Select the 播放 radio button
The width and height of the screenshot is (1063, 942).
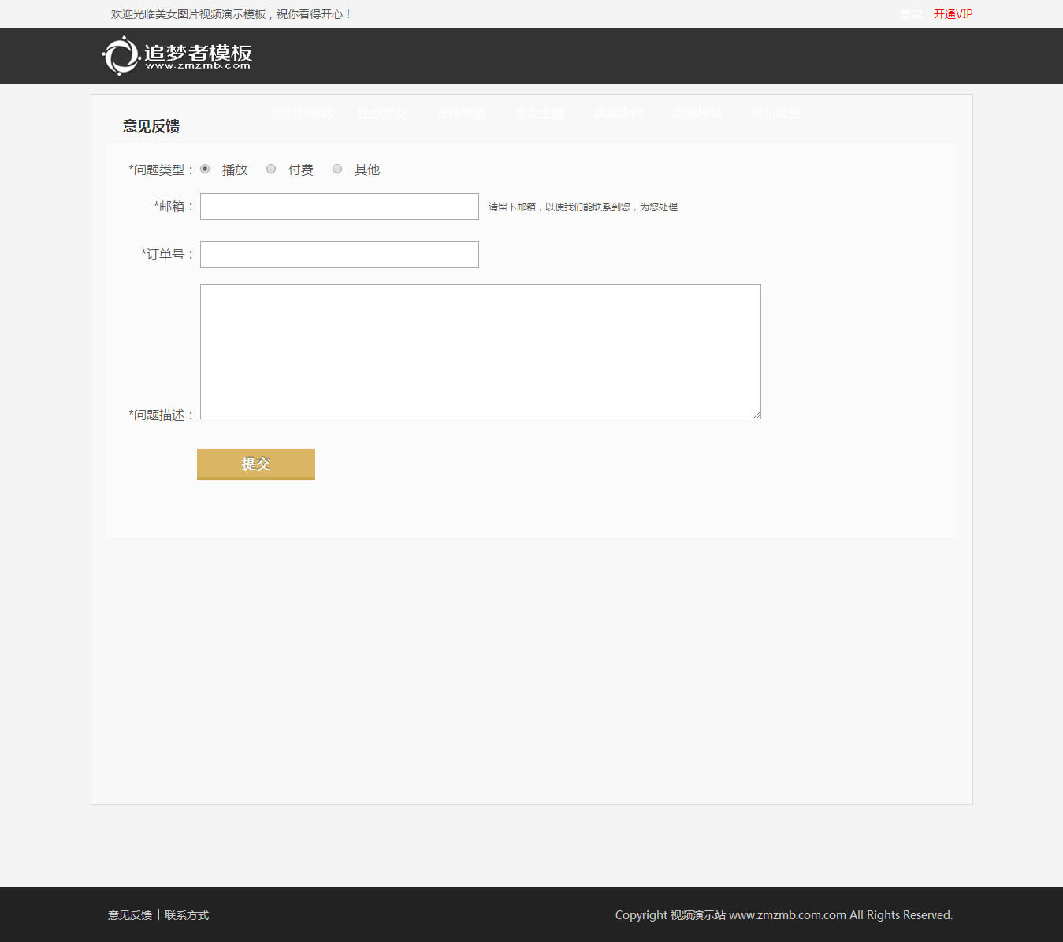[205, 169]
